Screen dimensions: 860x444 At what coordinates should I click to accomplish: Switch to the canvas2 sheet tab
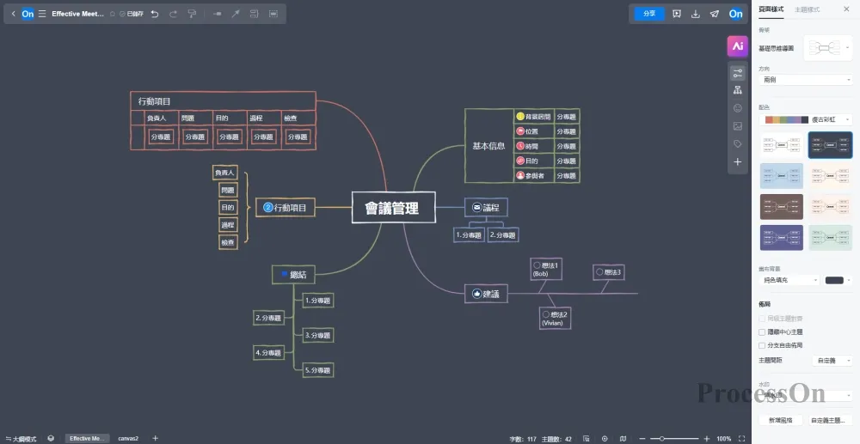[128, 438]
